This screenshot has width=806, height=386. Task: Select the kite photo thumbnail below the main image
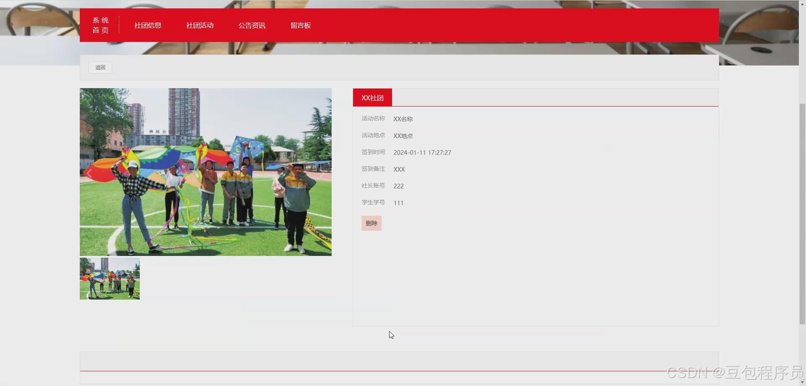click(x=110, y=279)
